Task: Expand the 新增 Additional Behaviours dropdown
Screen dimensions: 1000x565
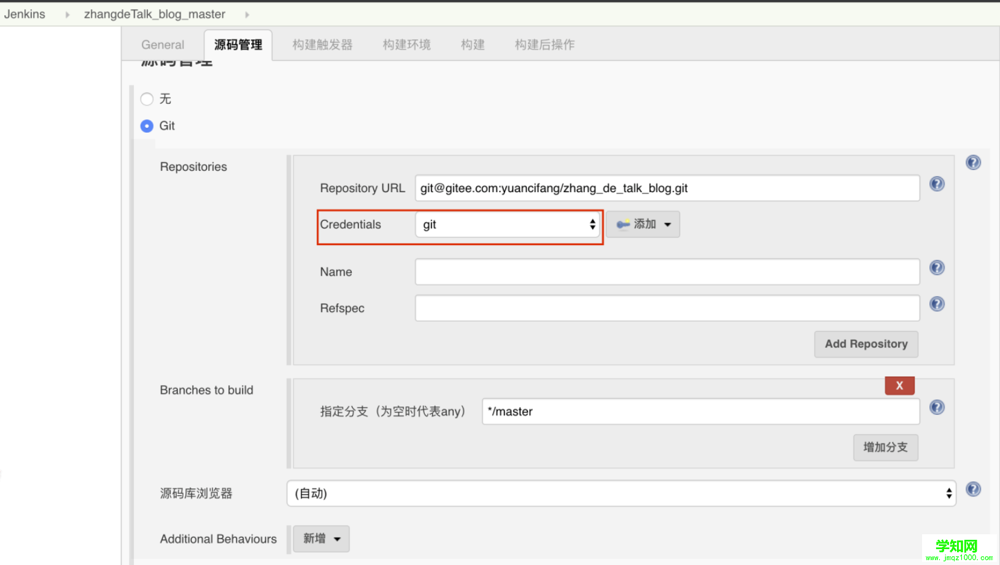Action: pos(321,539)
